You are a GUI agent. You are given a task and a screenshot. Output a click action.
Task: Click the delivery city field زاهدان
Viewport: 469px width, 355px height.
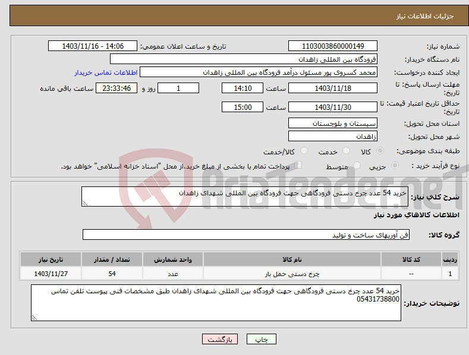click(333, 137)
